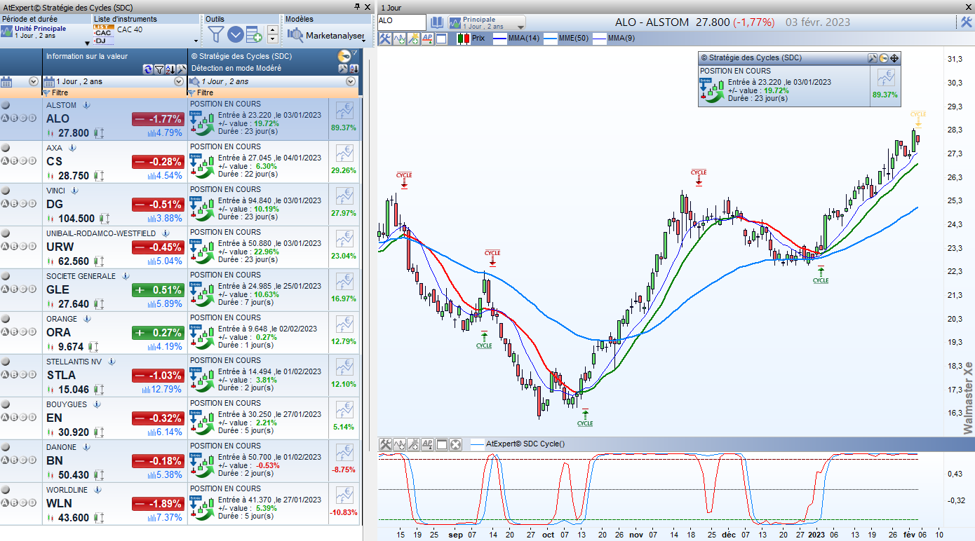Select the DANONE BN row
Viewport: 975px width, 541px height.
click(x=181, y=461)
